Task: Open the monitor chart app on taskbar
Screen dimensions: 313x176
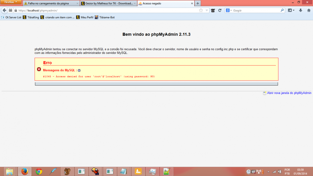Action: [152, 171]
